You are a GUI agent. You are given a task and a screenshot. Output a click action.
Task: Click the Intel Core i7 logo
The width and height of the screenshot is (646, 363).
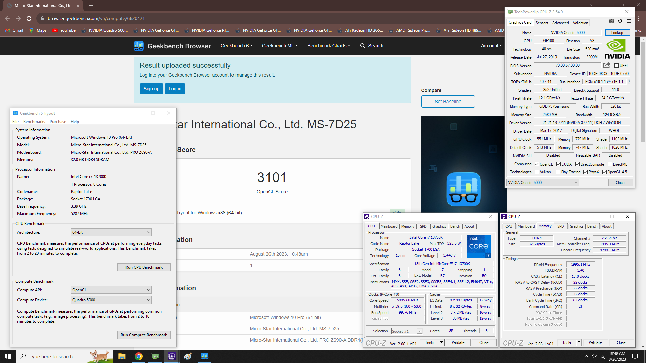click(478, 246)
